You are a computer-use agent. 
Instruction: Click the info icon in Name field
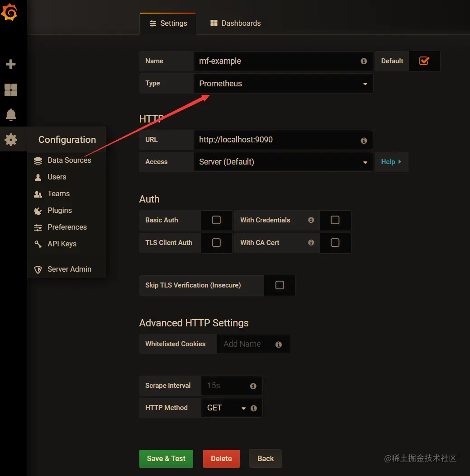(364, 61)
